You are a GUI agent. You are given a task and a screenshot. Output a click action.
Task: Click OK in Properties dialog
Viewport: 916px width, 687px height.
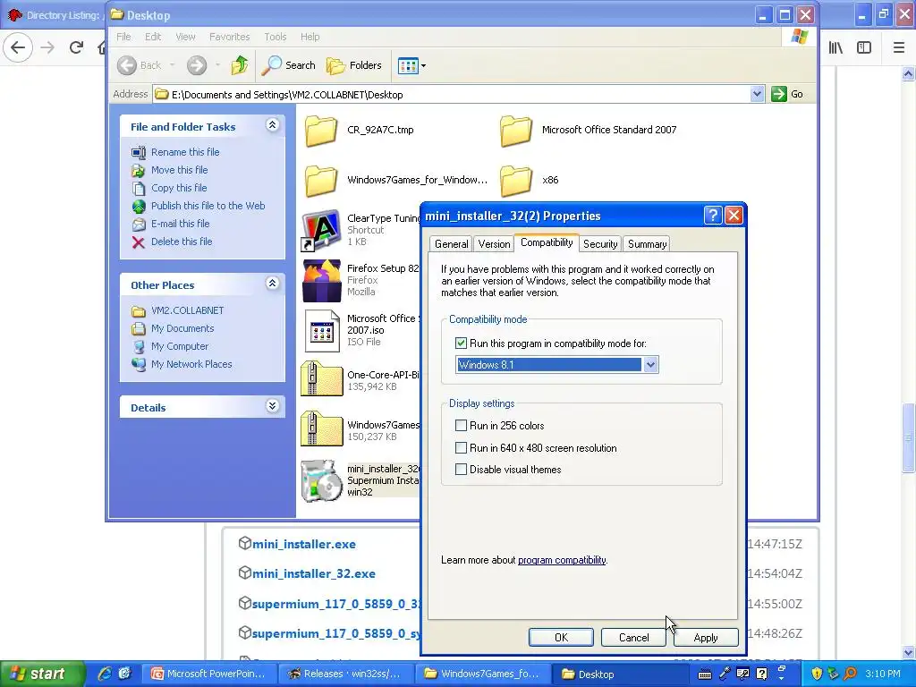tap(561, 637)
